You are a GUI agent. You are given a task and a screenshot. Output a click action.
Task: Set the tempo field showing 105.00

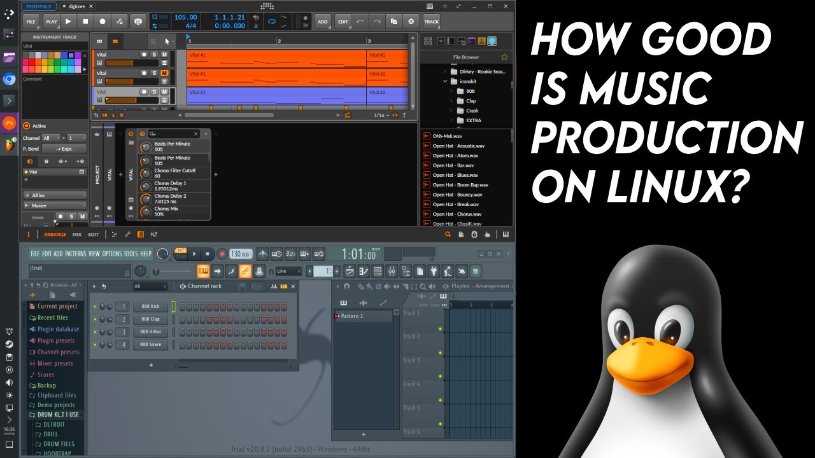(x=186, y=17)
